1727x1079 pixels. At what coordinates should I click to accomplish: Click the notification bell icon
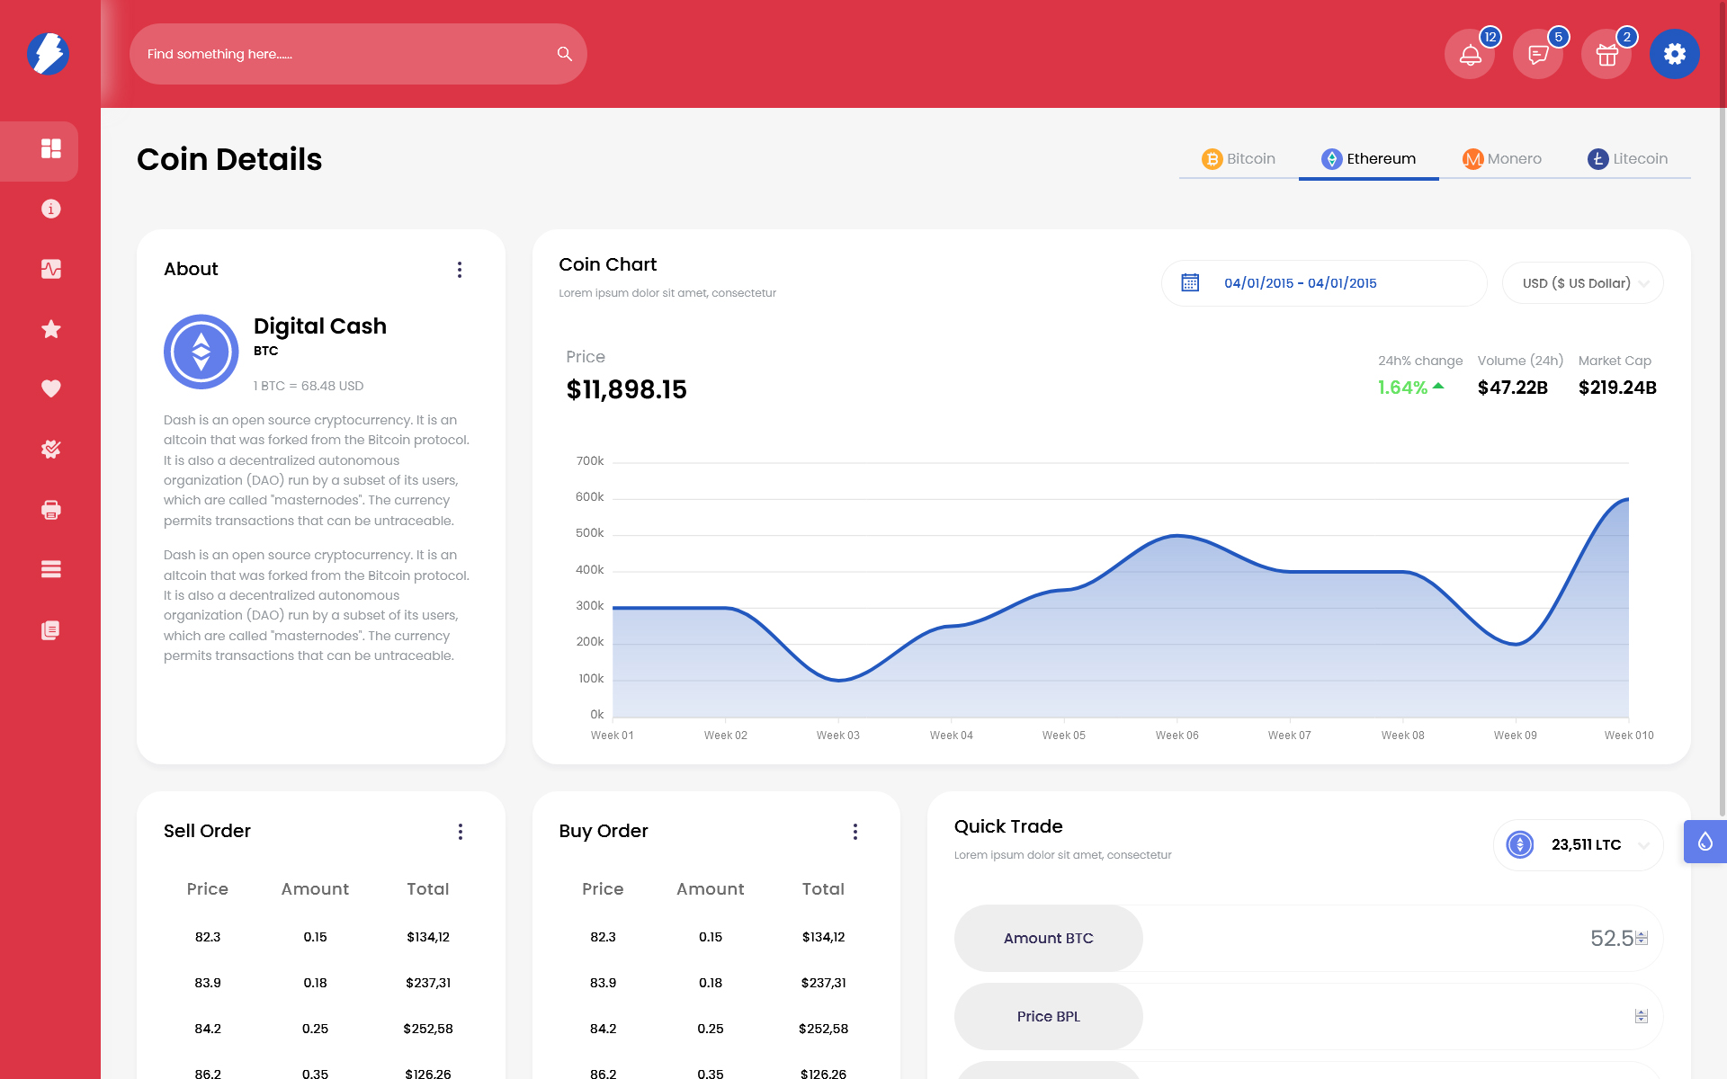[1470, 55]
